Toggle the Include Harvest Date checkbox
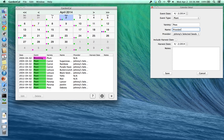This screenshot has height=140, width=224. [x=176, y=40]
